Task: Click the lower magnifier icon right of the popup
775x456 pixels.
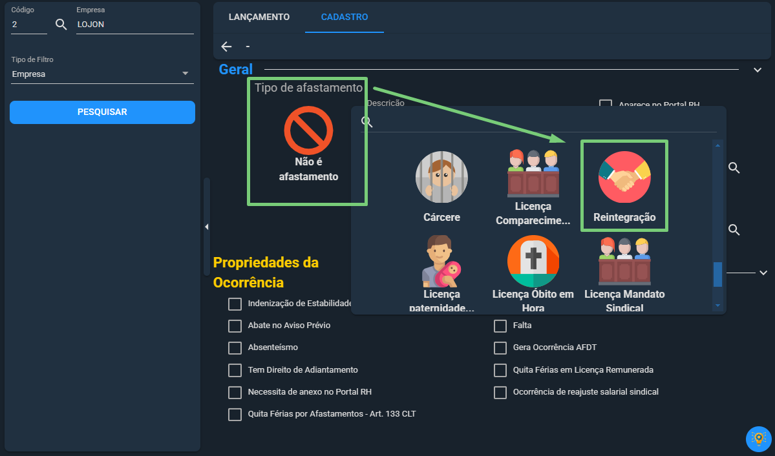Action: pyautogui.click(x=734, y=230)
